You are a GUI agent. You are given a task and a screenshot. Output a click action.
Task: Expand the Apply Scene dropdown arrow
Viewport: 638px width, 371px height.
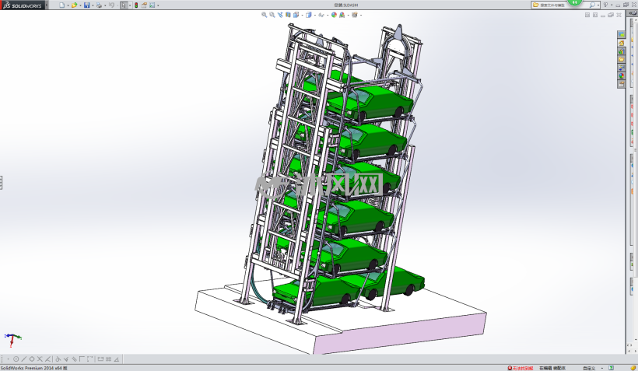point(348,15)
